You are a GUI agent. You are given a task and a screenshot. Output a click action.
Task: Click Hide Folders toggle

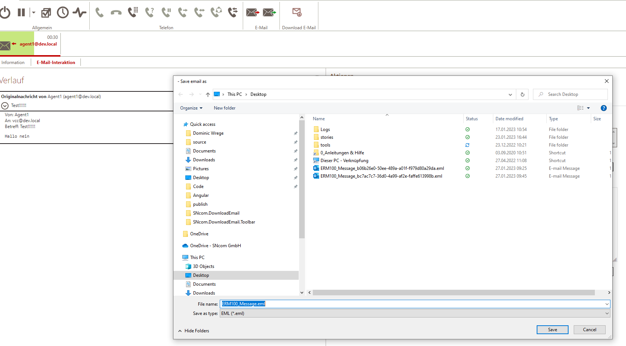193,331
